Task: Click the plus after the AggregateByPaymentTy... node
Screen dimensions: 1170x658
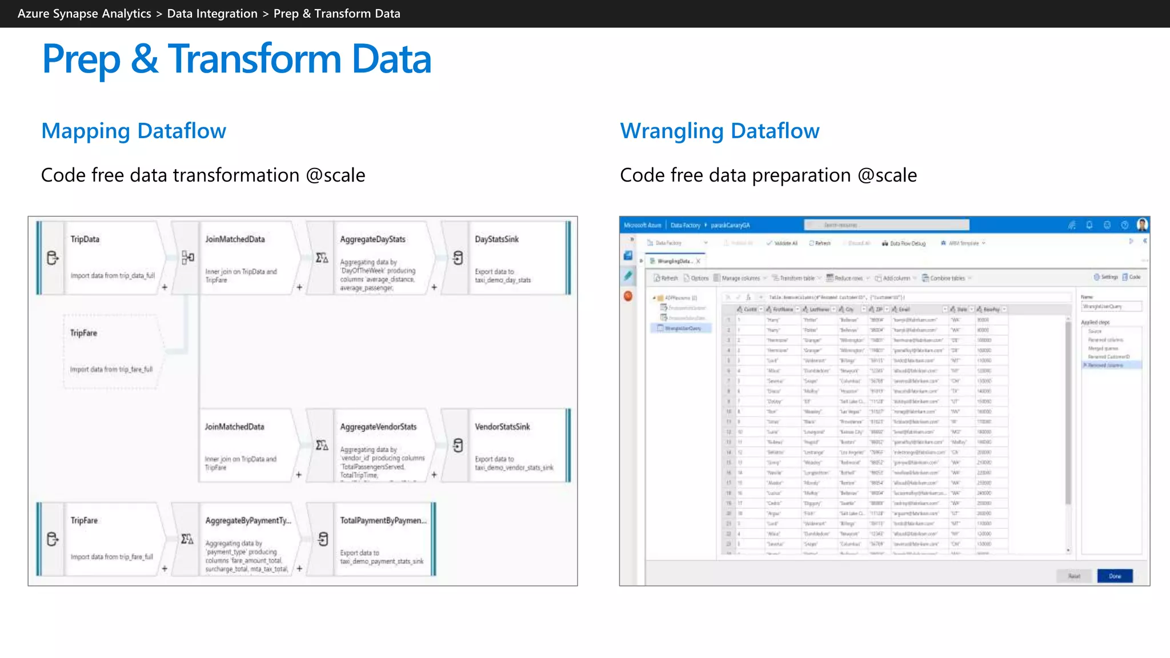Action: tap(299, 568)
